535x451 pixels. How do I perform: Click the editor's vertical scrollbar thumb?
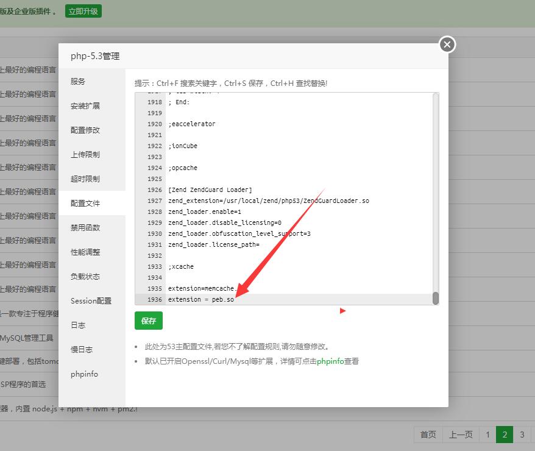tap(436, 297)
